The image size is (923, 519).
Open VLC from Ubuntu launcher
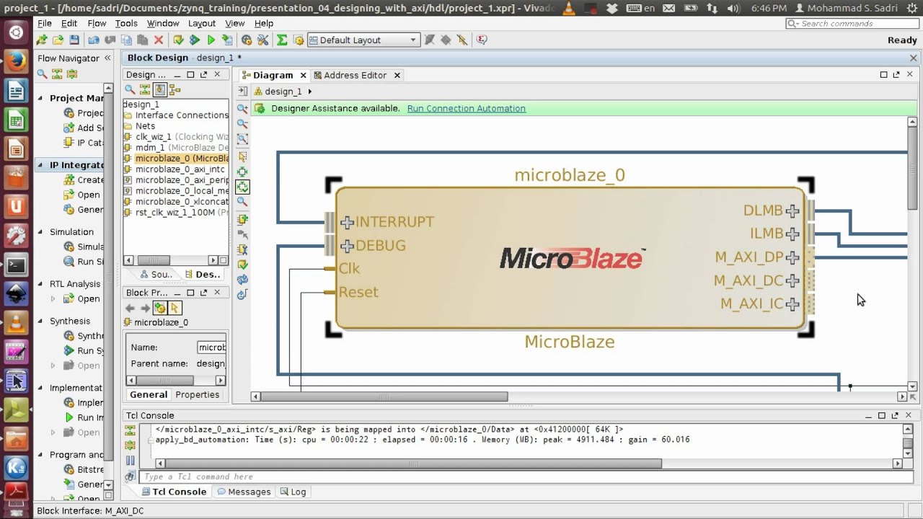[16, 322]
